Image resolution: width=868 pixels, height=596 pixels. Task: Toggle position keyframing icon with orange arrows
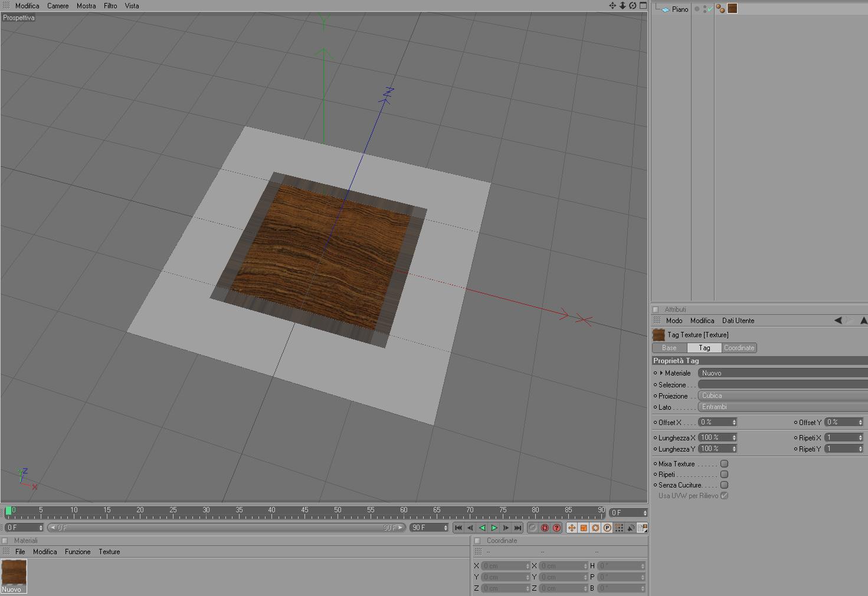point(572,528)
